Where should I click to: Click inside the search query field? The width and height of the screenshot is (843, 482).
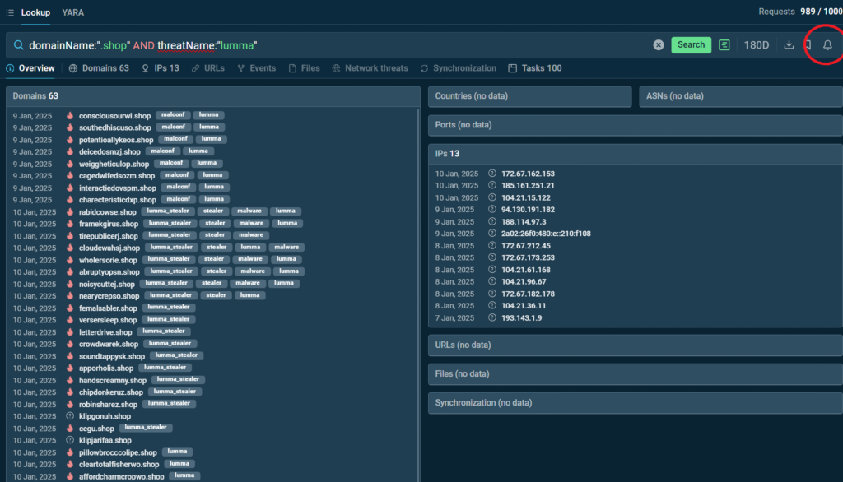click(329, 45)
